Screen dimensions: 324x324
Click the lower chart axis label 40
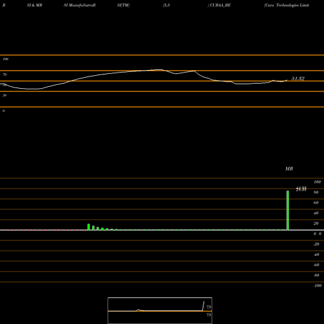(x=316, y=213)
